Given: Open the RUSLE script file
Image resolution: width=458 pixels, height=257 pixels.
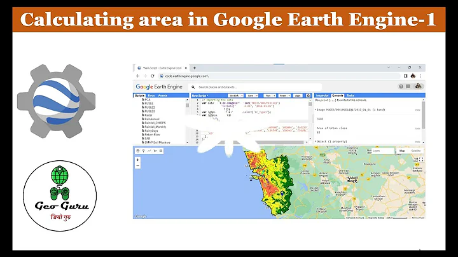Looking at the screenshot, I should tap(148, 104).
